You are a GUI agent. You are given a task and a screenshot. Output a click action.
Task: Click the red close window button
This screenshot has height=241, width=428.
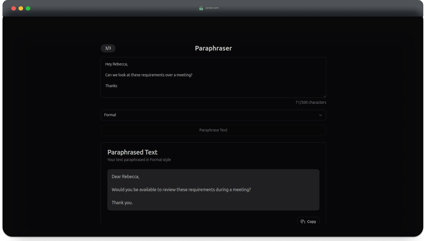pos(14,8)
